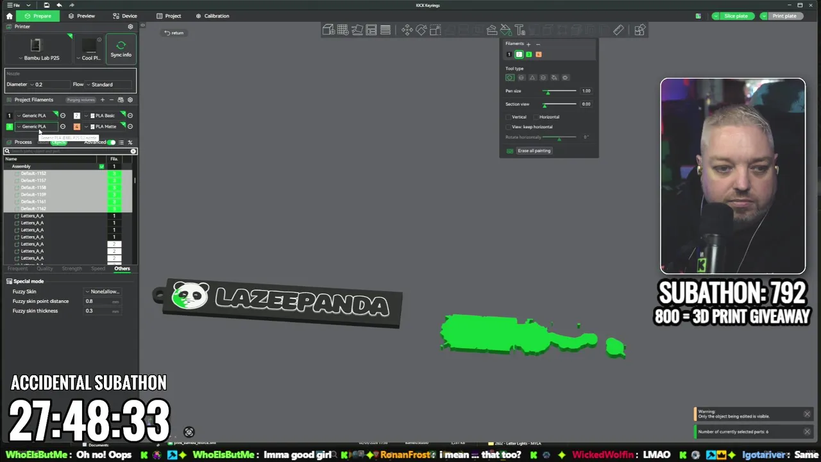Select the Circle brush tool type
This screenshot has height=462, width=821.
[510, 78]
